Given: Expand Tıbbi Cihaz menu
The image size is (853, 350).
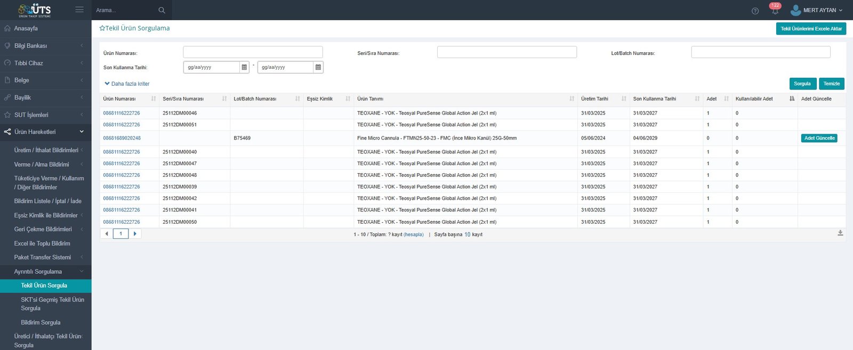Looking at the screenshot, I should (x=45, y=63).
